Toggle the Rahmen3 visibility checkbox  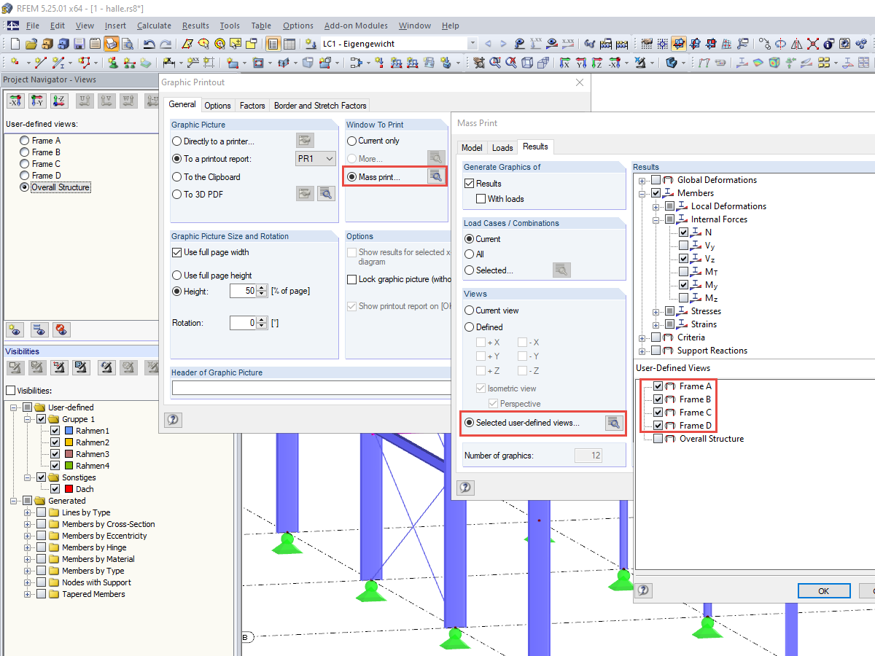55,454
